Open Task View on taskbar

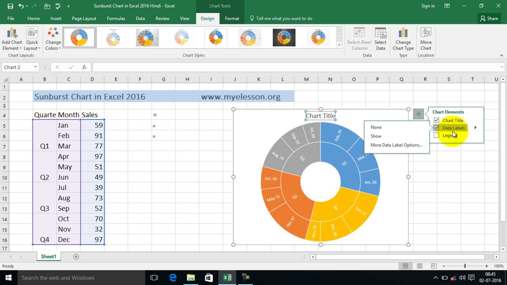click(154, 277)
